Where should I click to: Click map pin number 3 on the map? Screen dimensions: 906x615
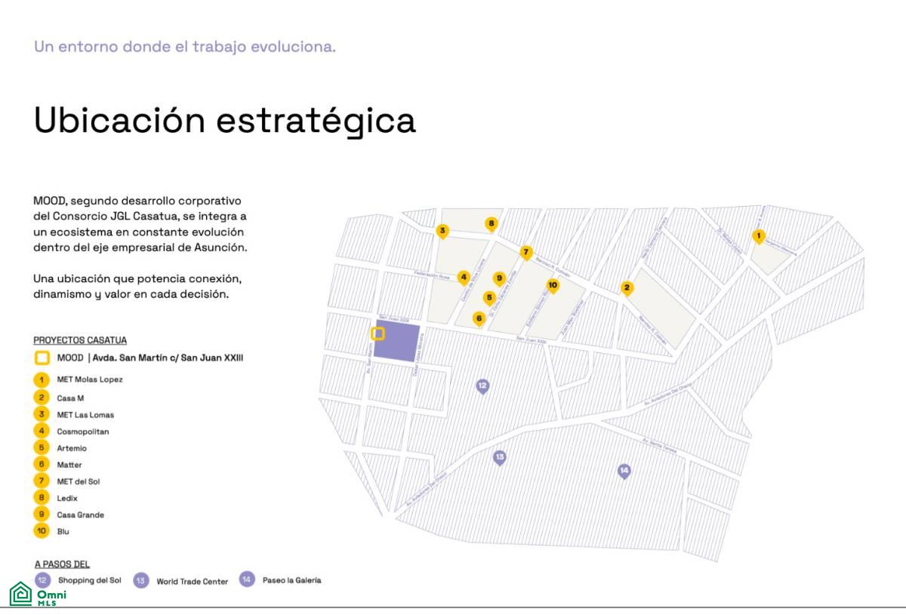(x=442, y=231)
